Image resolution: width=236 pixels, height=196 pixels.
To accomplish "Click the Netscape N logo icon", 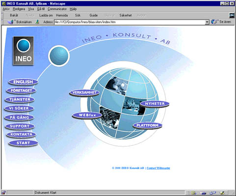I will pyautogui.click(x=232, y=16).
